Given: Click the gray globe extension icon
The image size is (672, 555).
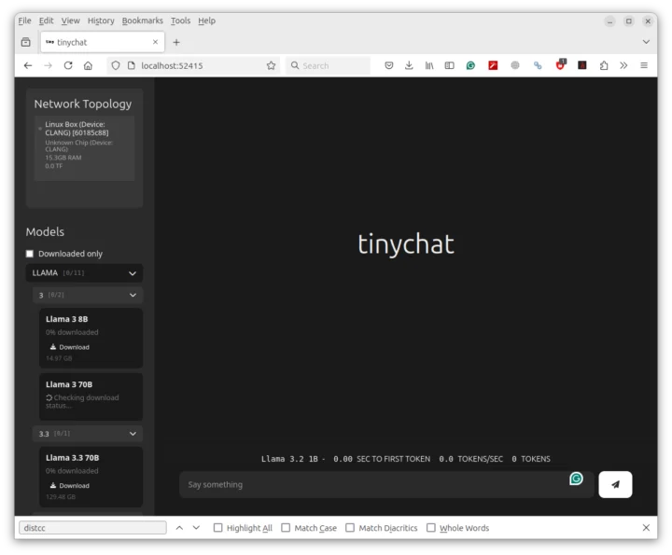Looking at the screenshot, I should pos(515,65).
